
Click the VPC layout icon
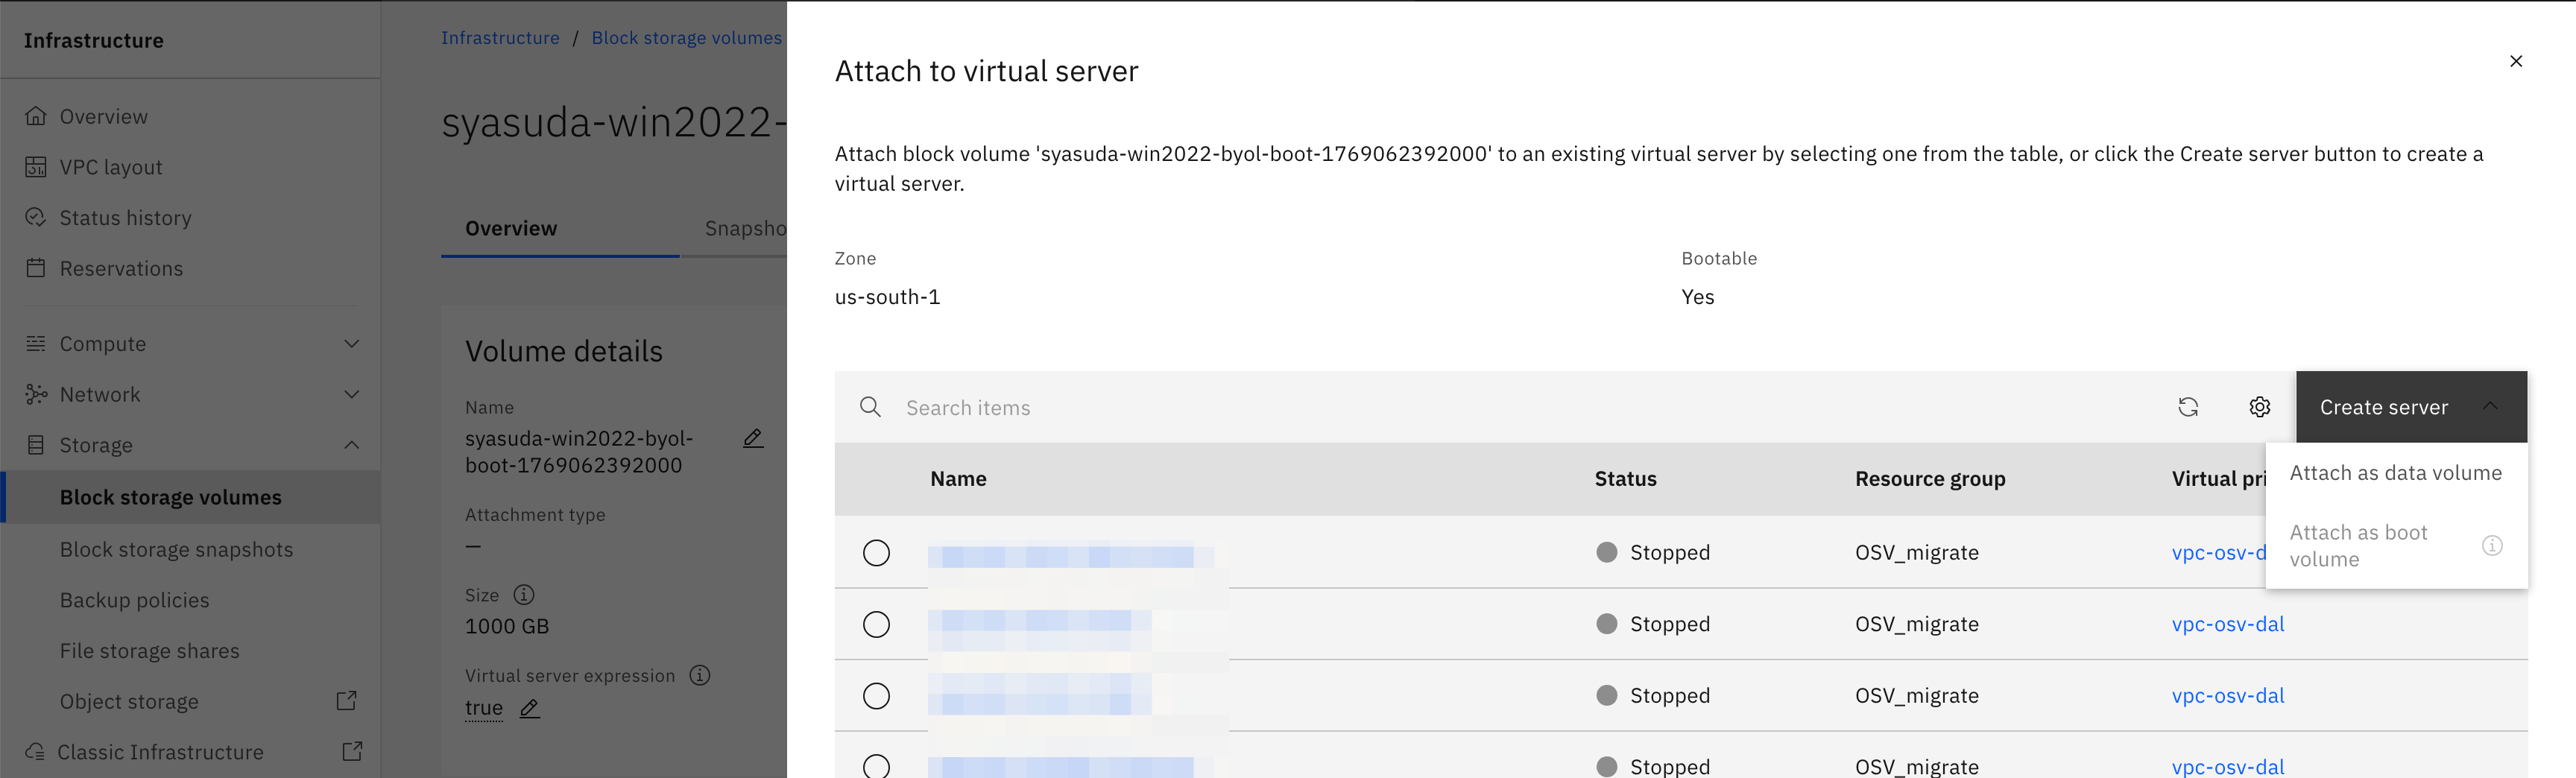click(x=36, y=167)
